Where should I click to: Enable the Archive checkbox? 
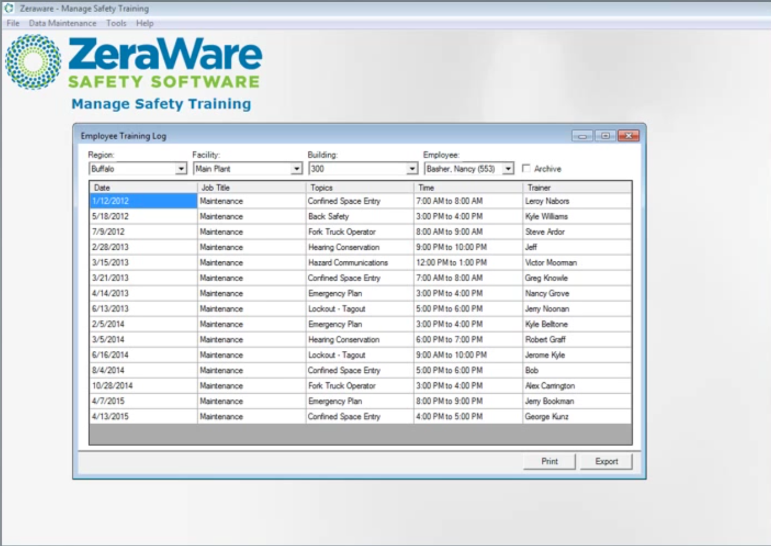(x=526, y=169)
